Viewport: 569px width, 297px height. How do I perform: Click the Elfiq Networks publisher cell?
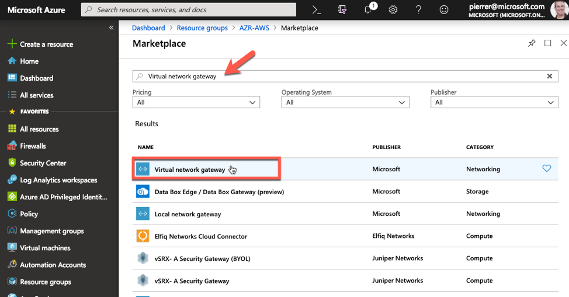pyautogui.click(x=393, y=236)
